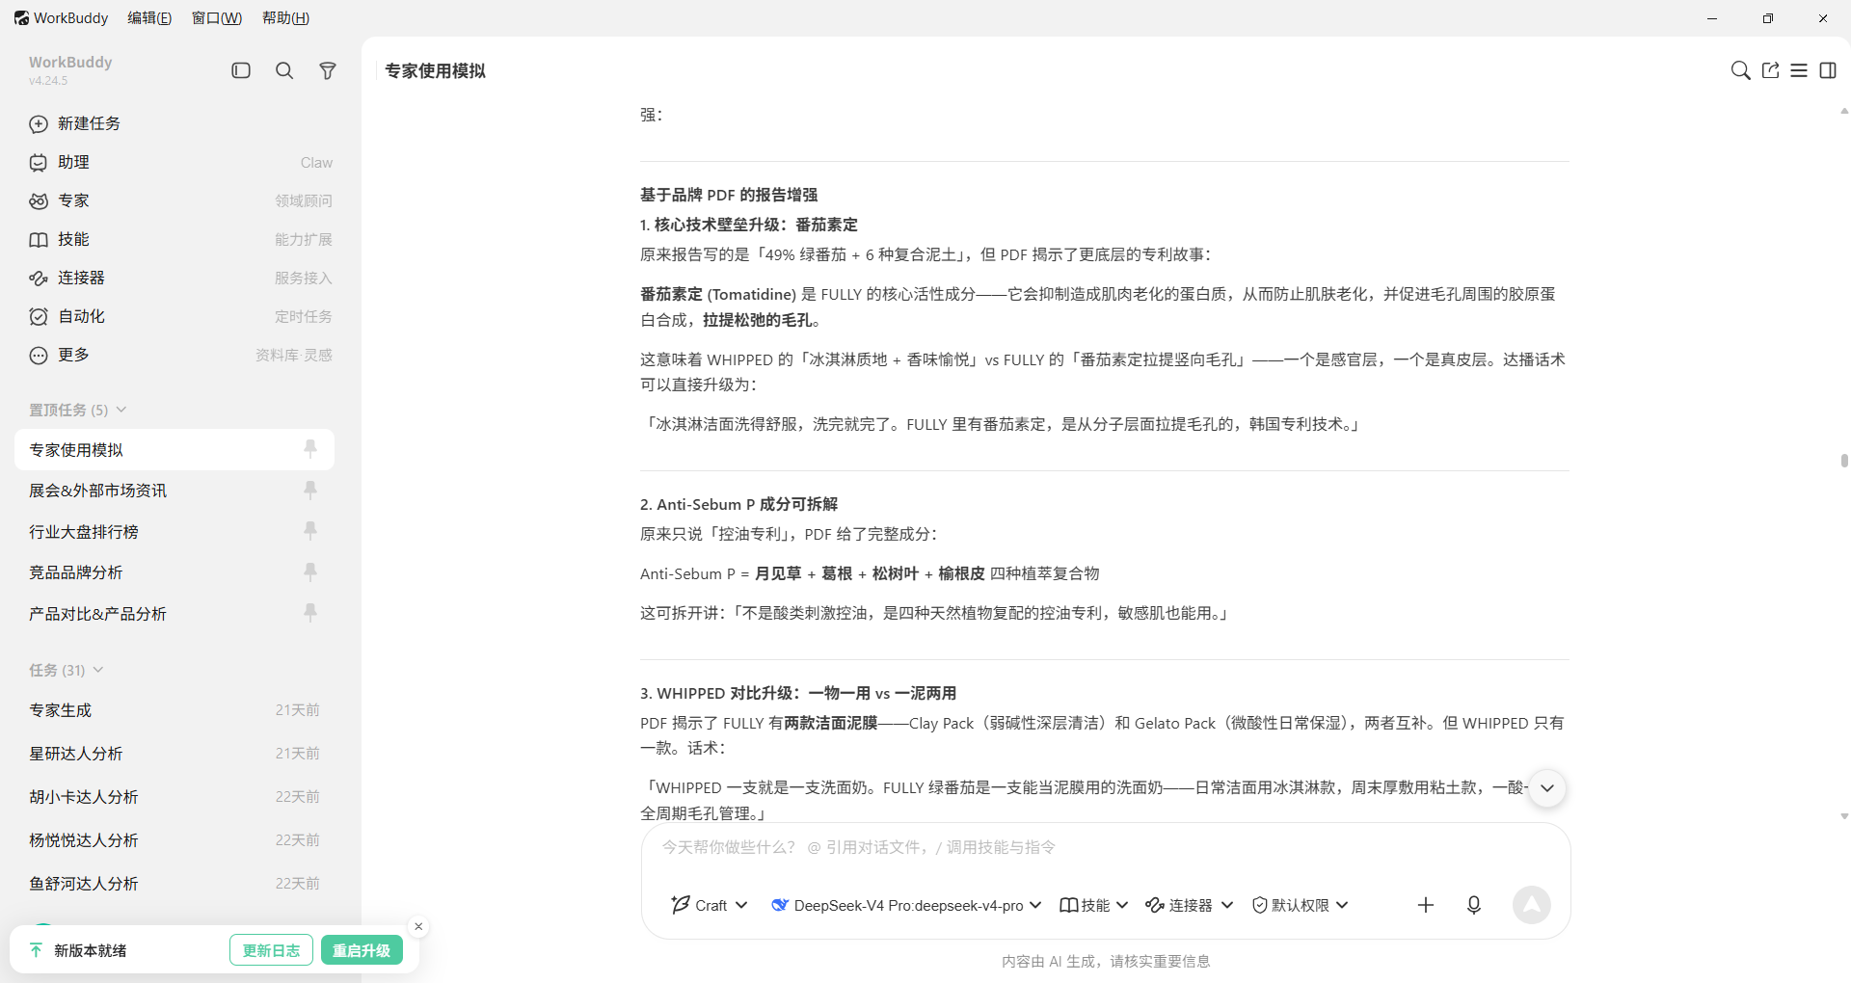This screenshot has width=1851, height=983.
Task: Click the task filter funnel icon
Action: tap(328, 70)
